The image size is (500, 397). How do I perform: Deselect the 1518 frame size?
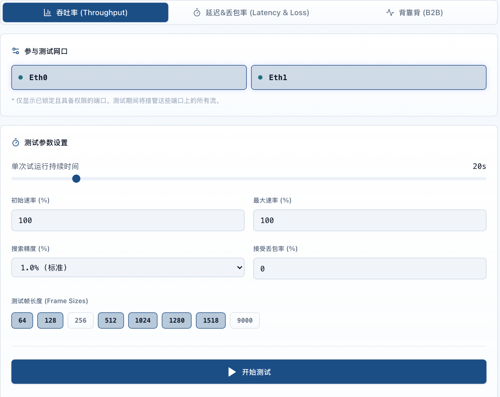211,320
